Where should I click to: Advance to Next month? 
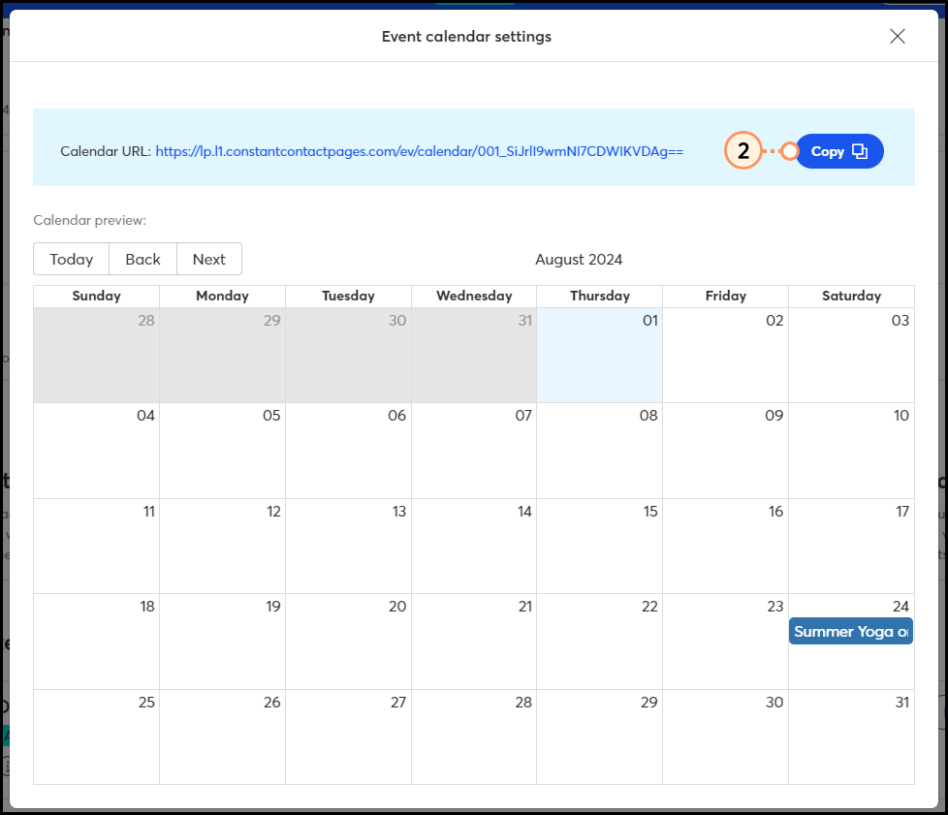209,259
